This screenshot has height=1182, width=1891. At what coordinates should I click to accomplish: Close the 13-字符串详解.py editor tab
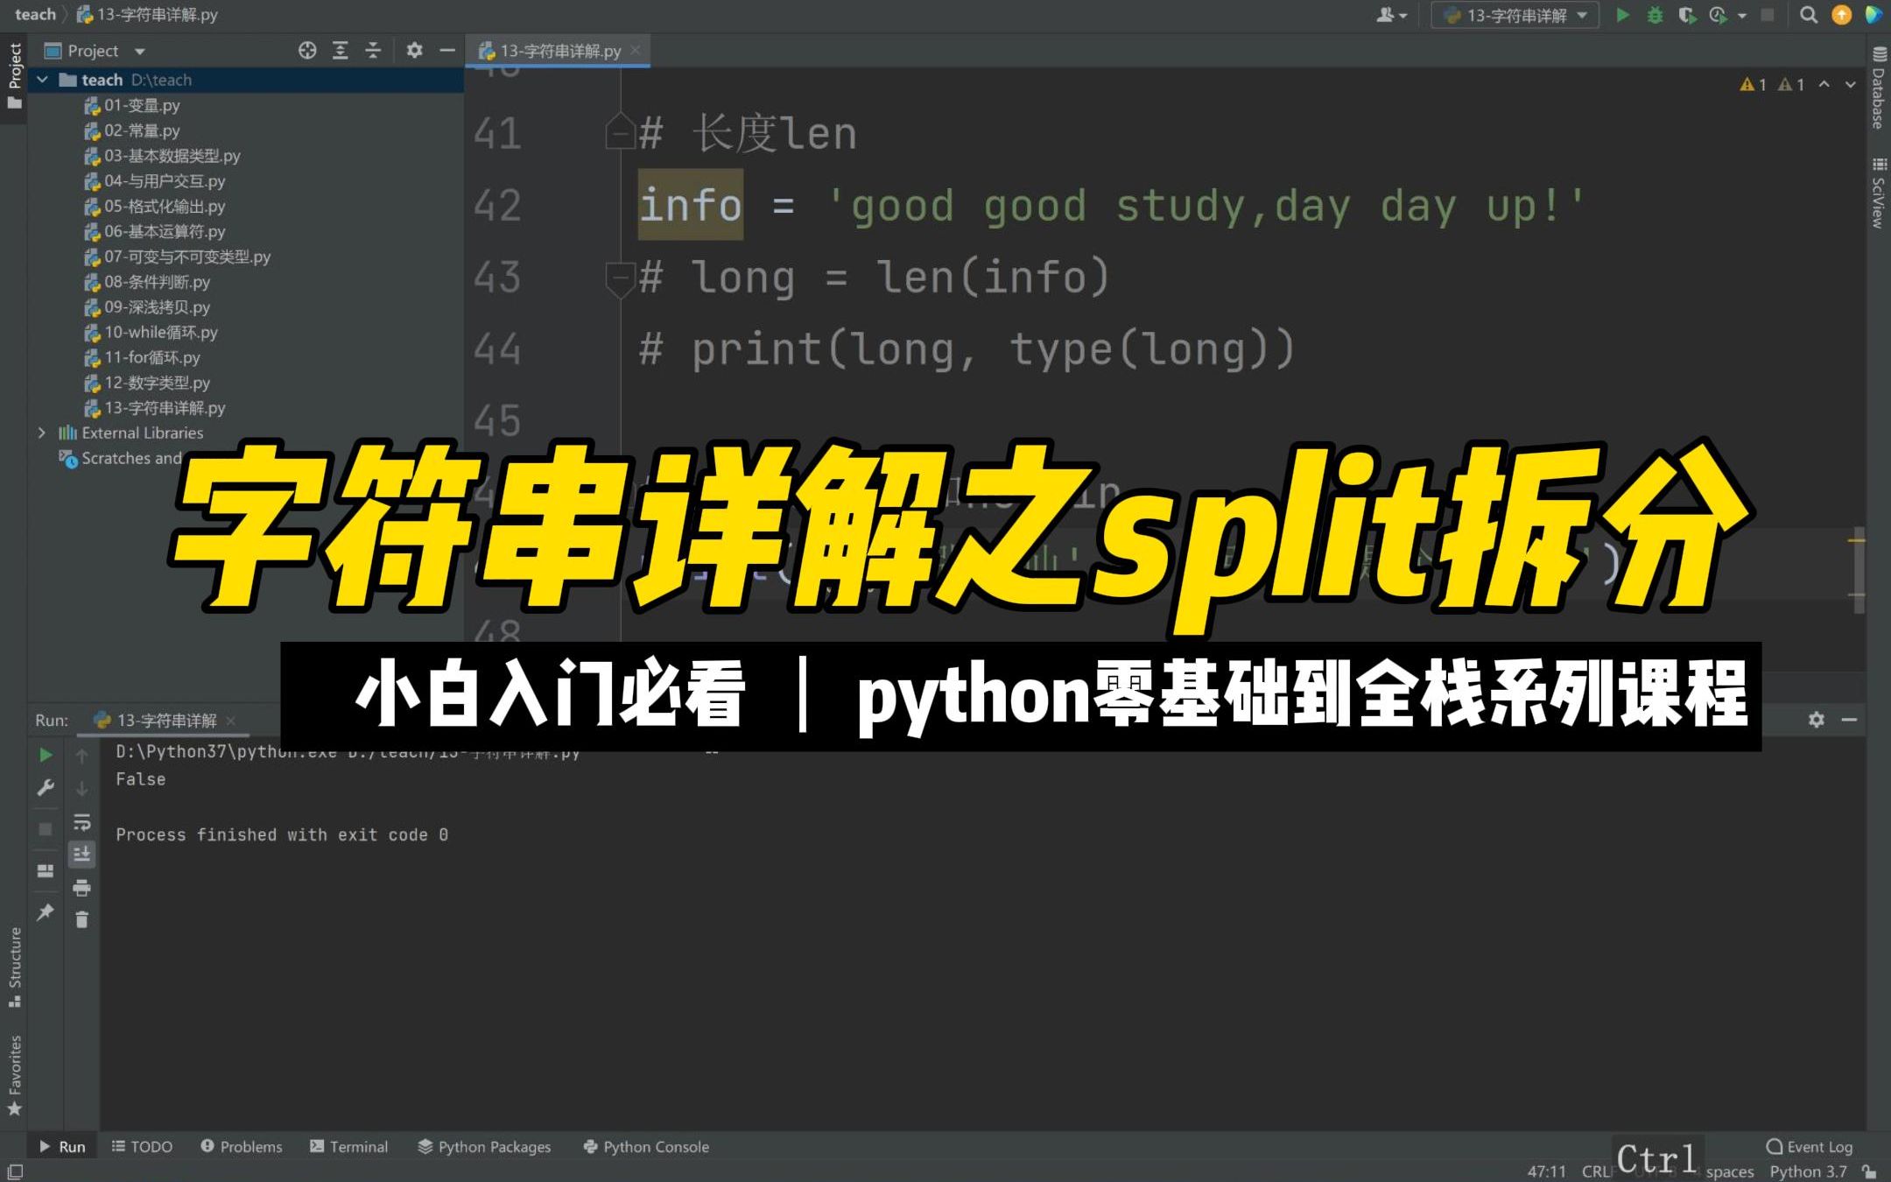(x=636, y=50)
